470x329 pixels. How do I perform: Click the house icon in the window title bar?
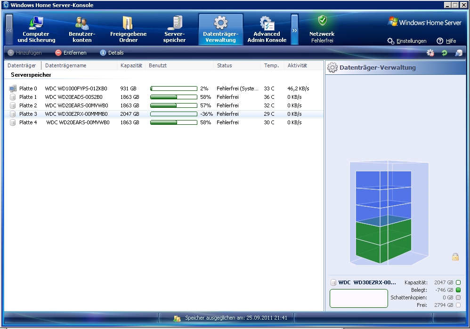[6, 5]
